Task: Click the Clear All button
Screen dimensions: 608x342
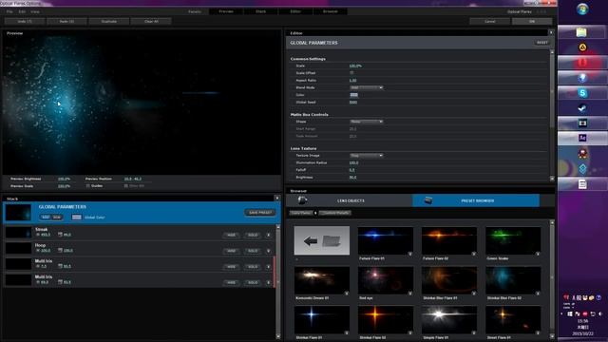Action: click(x=151, y=21)
